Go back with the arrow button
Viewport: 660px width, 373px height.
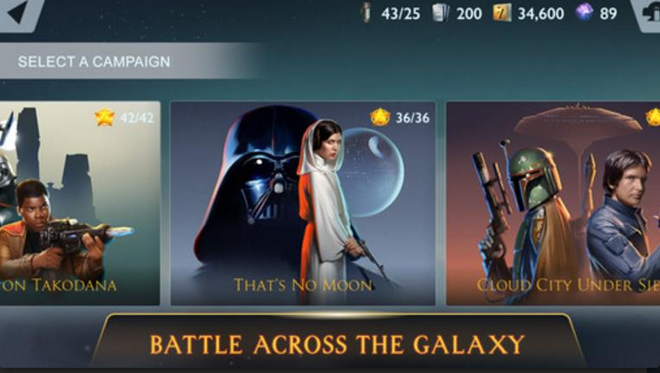click(x=19, y=13)
